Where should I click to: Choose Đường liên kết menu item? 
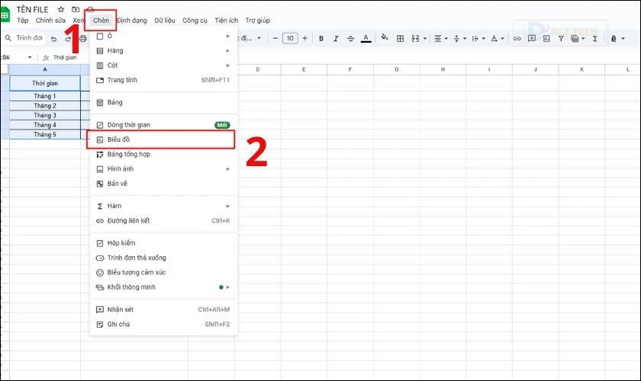(163, 221)
